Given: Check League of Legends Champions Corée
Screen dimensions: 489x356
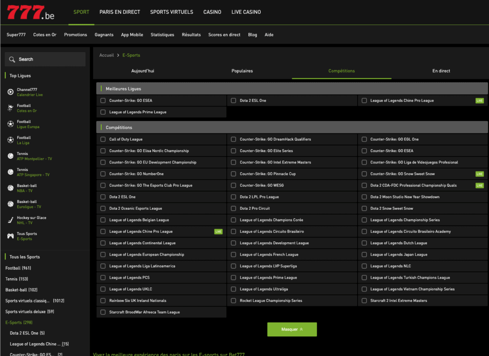Looking at the screenshot, I should pyautogui.click(x=233, y=220).
